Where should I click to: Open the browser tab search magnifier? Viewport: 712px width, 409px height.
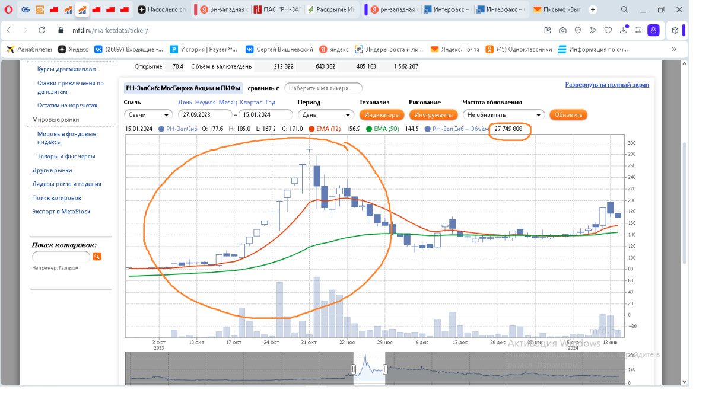pyautogui.click(x=625, y=9)
